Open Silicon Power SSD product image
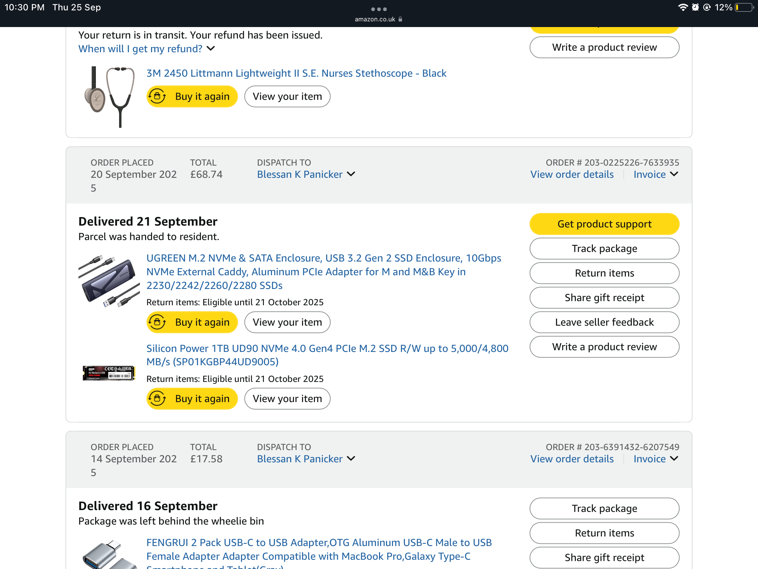The image size is (758, 569). pyautogui.click(x=109, y=373)
